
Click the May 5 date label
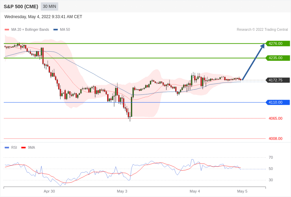242,191
